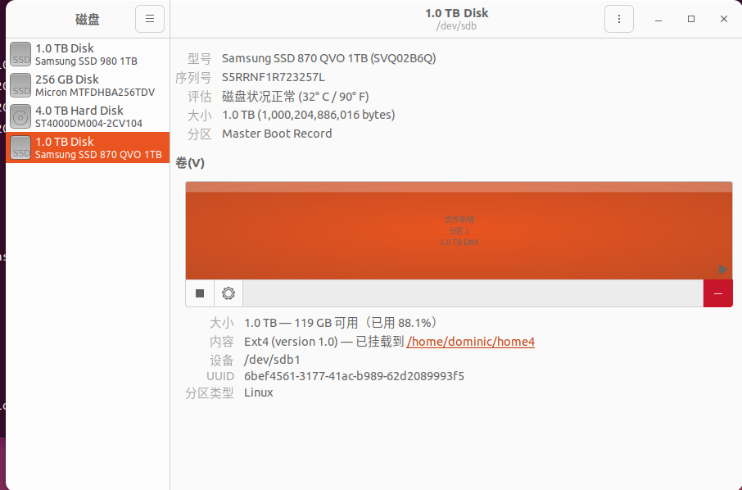Screen dimensions: 742x490
Task: Open the /home/dominic/home4 mount point link
Action: click(470, 342)
